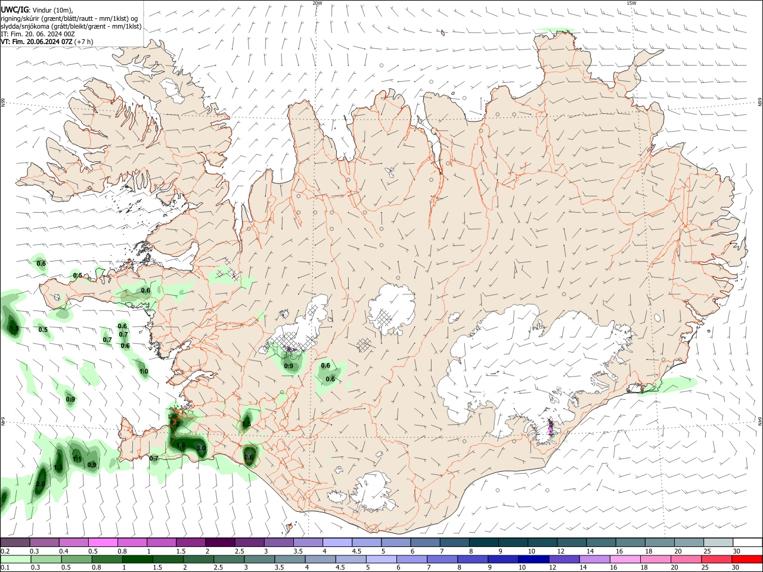
Task: Click the top-row legend swatch labelled 0.2
Action: click(x=15, y=543)
